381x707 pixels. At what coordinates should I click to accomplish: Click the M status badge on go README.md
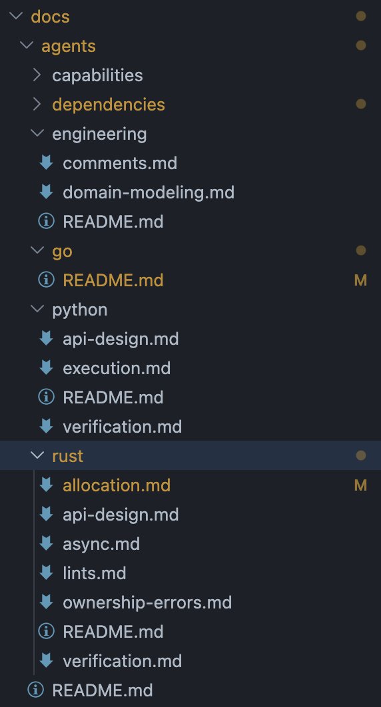361,280
